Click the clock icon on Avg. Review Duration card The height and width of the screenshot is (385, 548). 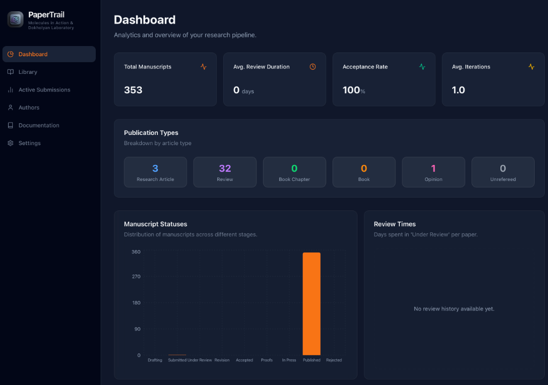coord(313,66)
